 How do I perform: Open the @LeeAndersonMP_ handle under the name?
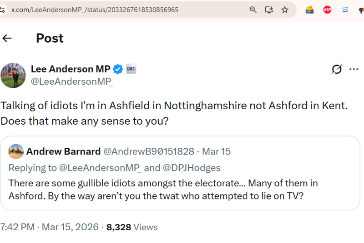pos(72,82)
